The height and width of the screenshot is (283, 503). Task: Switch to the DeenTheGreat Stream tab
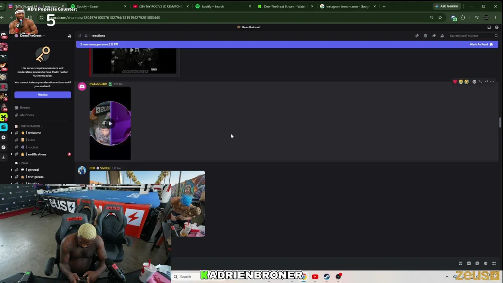pos(285,6)
